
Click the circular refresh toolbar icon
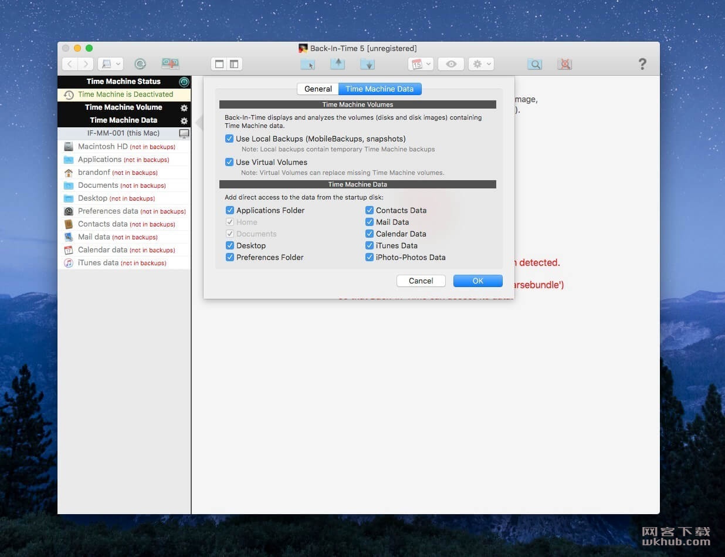pos(140,64)
